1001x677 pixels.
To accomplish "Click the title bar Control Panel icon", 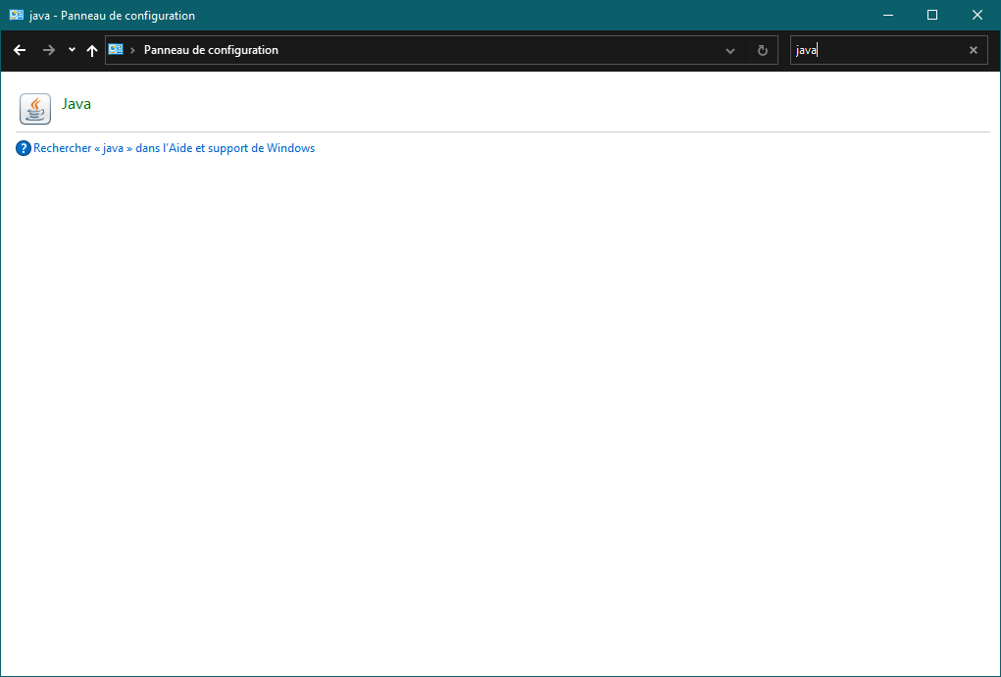I will point(17,15).
